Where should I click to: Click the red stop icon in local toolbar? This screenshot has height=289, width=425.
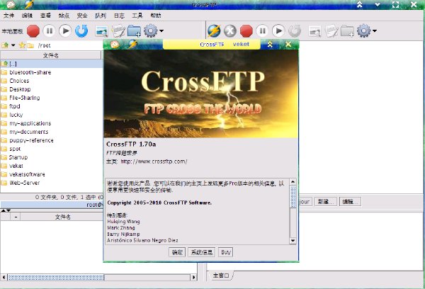[x=33, y=31]
